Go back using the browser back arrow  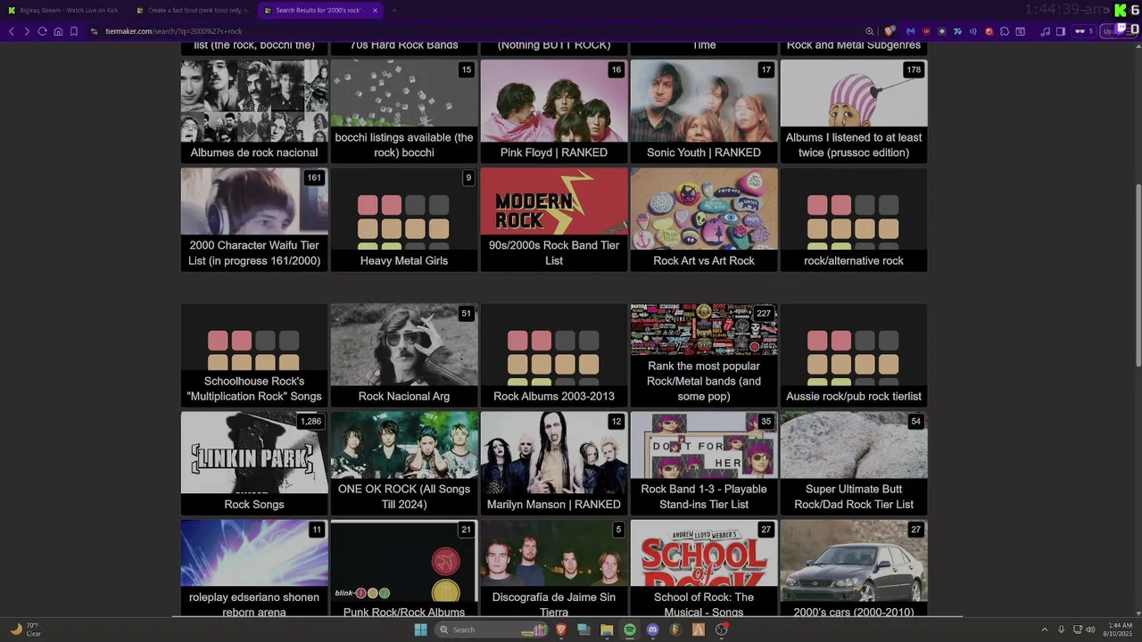coord(12,31)
